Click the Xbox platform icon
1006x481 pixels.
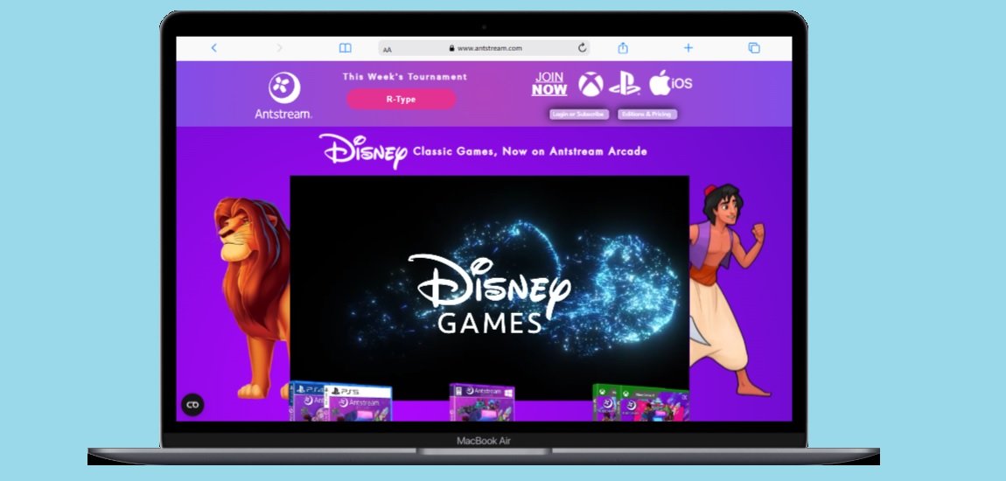pos(590,84)
